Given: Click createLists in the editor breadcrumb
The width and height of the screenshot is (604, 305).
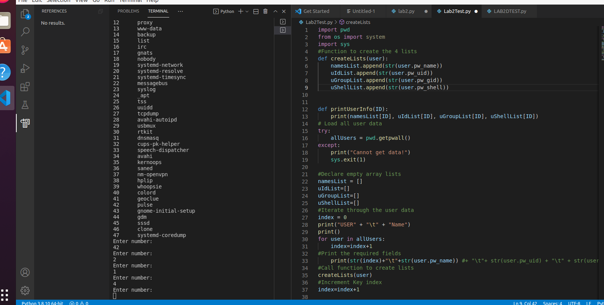Looking at the screenshot, I should pos(358,22).
